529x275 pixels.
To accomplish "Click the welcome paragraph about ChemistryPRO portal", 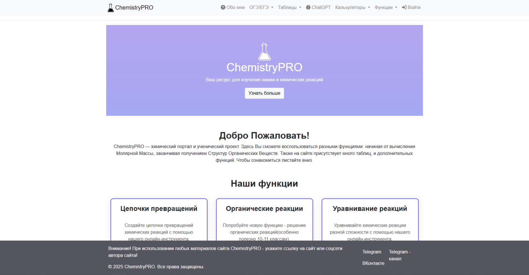I will tap(264, 153).
